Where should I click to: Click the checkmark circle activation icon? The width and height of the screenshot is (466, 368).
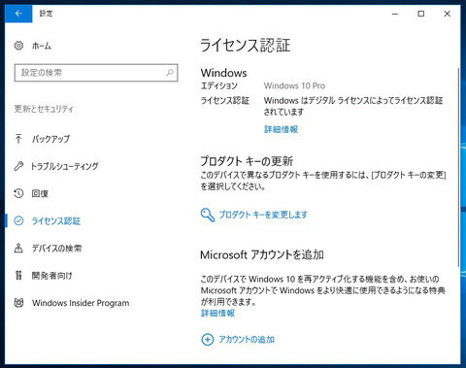point(18,220)
